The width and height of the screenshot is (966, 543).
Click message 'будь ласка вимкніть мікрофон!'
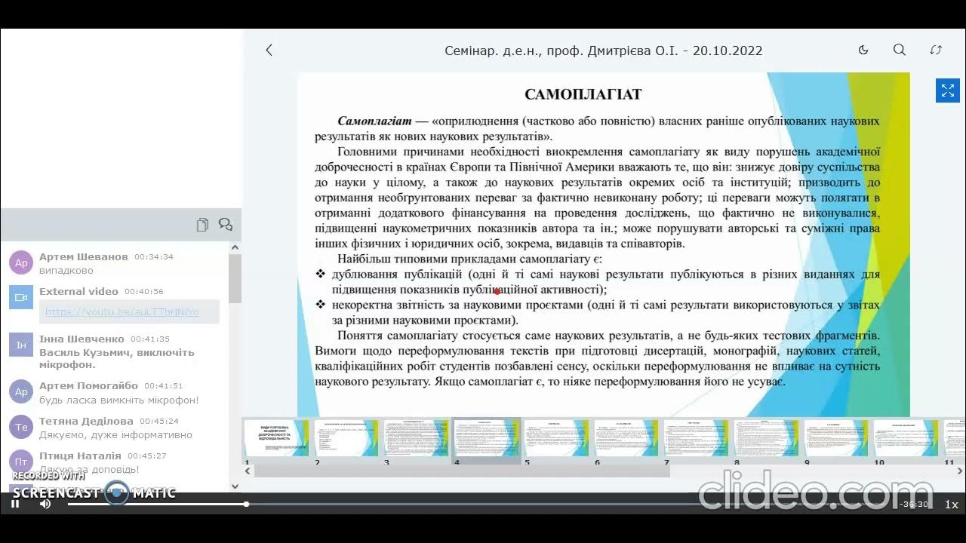pos(119,400)
